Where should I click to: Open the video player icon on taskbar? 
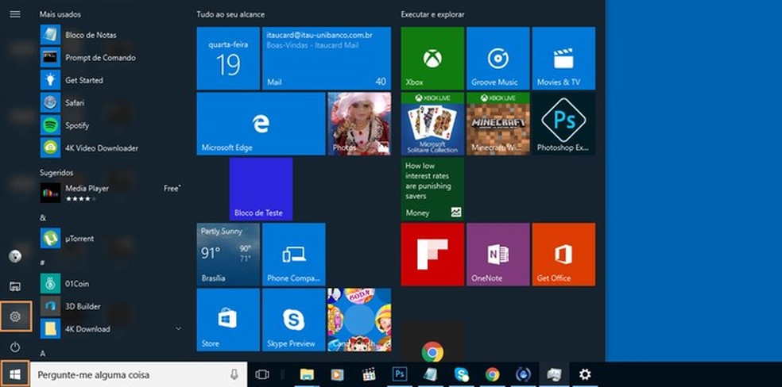[x=338, y=374]
